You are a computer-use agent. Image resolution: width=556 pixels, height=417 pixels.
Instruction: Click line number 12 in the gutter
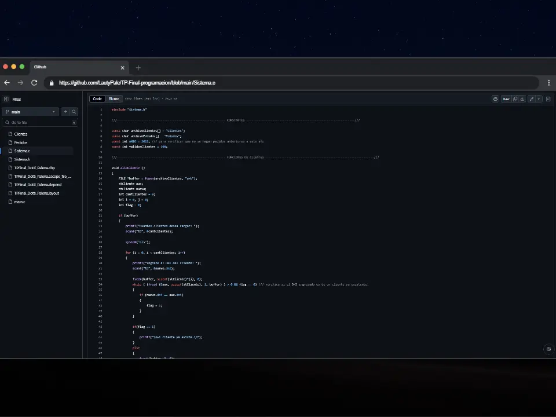click(x=100, y=168)
